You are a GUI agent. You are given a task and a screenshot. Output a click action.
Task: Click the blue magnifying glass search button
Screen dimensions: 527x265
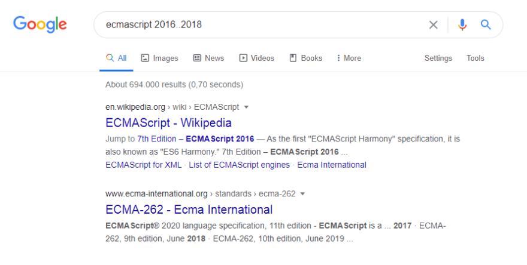click(486, 24)
